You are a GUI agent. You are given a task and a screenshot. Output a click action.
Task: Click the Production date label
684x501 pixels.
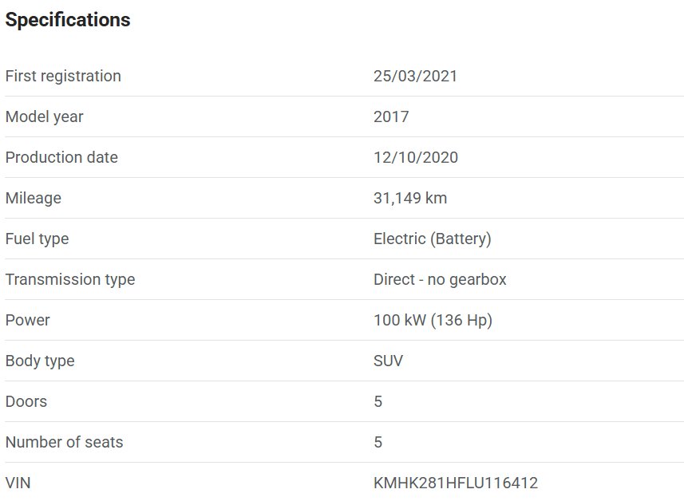point(61,157)
